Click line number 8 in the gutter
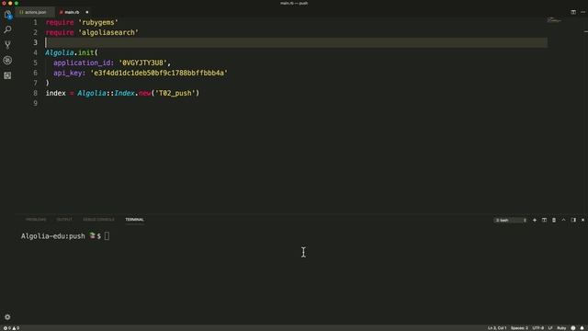Screen dimensions: 588x331 click(x=36, y=93)
